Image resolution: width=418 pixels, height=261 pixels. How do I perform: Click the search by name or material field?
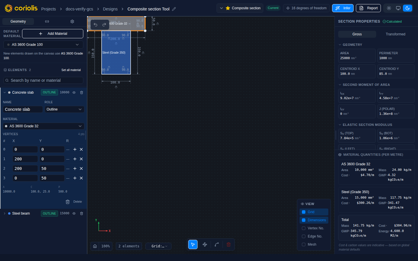(x=43, y=80)
